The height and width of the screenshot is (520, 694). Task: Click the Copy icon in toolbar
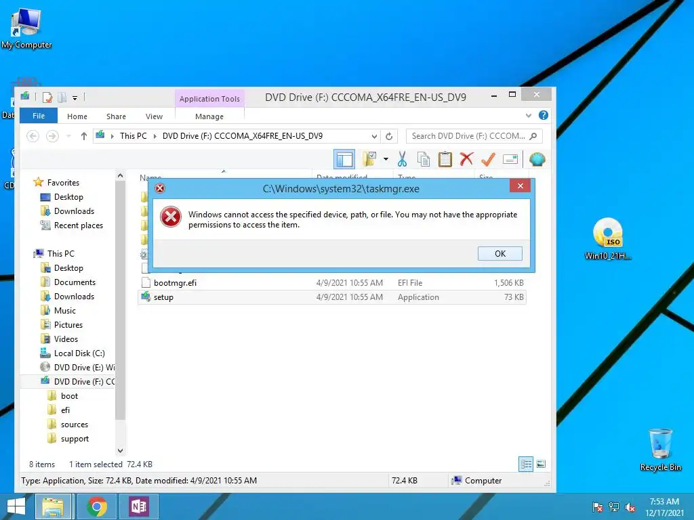pos(424,159)
